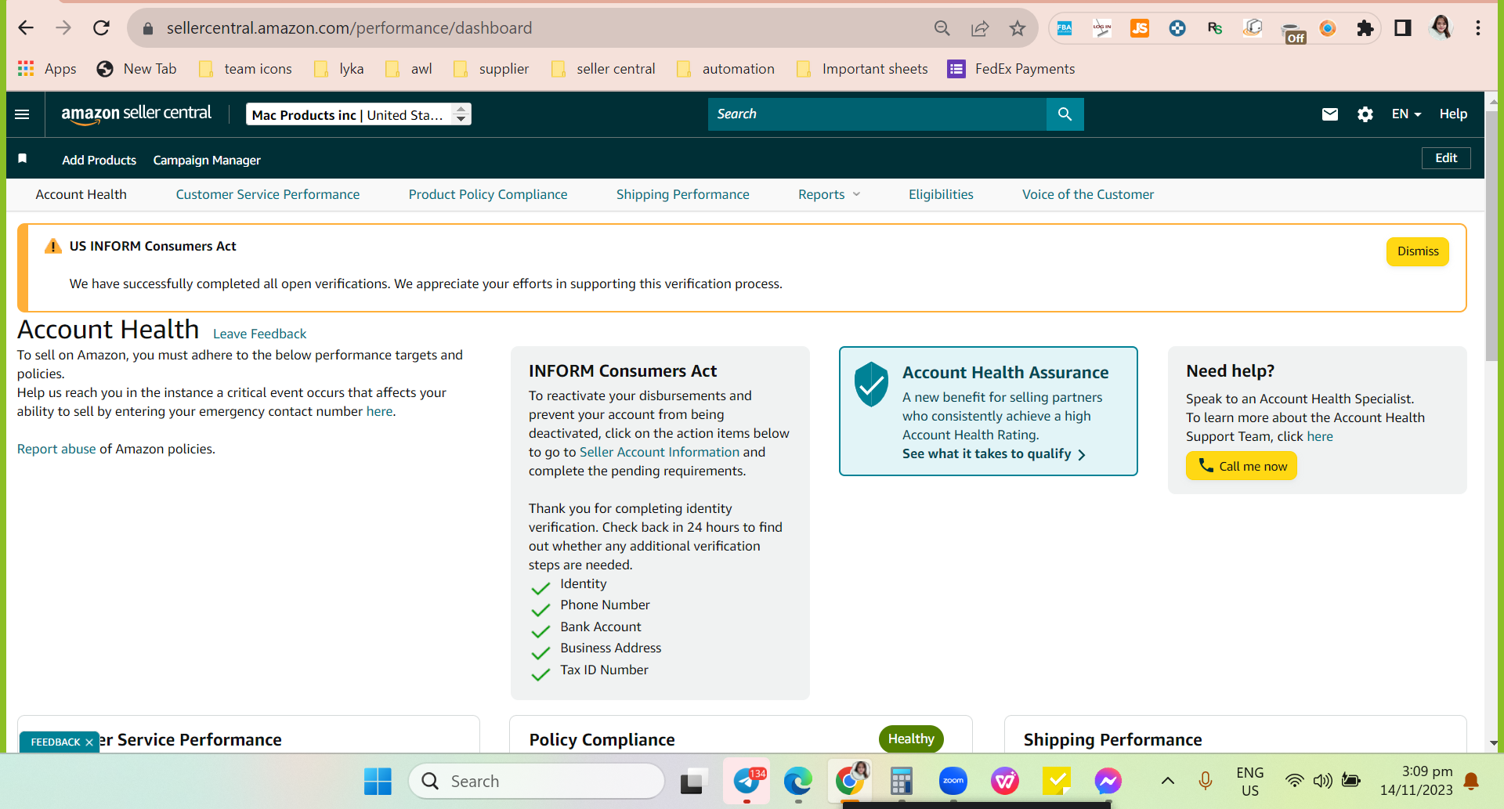Switch to Shipping Performance tab

pyautogui.click(x=683, y=194)
